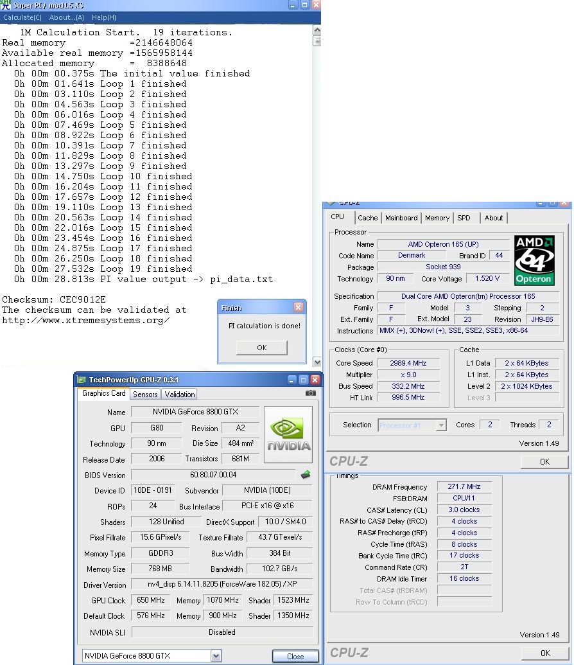The width and height of the screenshot is (574, 665).
Task: Switch to the Validation tab in GPU-Z
Action: tap(180, 395)
